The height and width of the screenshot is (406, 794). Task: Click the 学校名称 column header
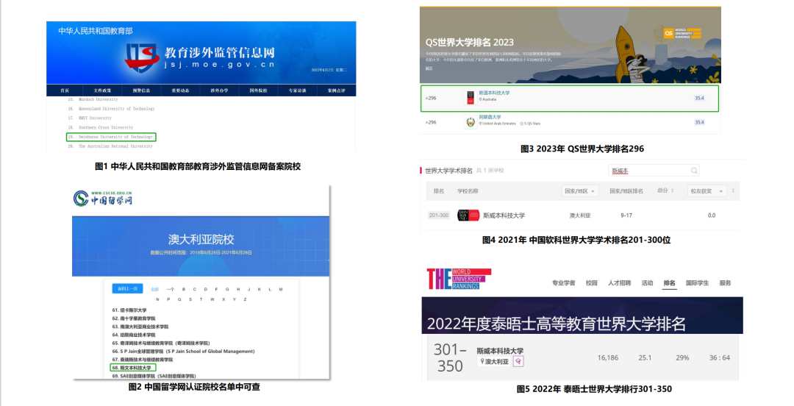pos(468,191)
